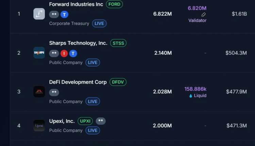Click the LIVE badge in the Upexi row

tap(92, 130)
